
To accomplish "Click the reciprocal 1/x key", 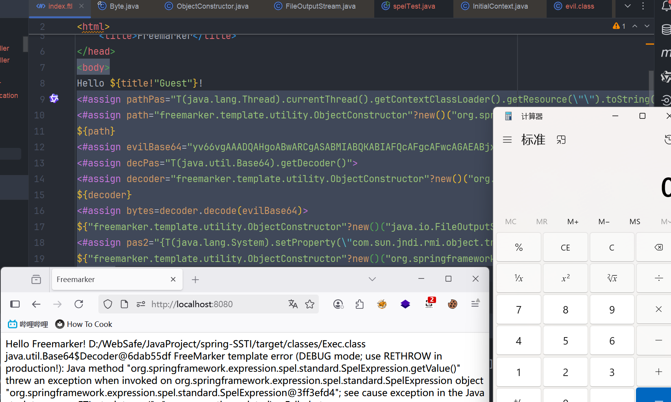I will coord(519,278).
